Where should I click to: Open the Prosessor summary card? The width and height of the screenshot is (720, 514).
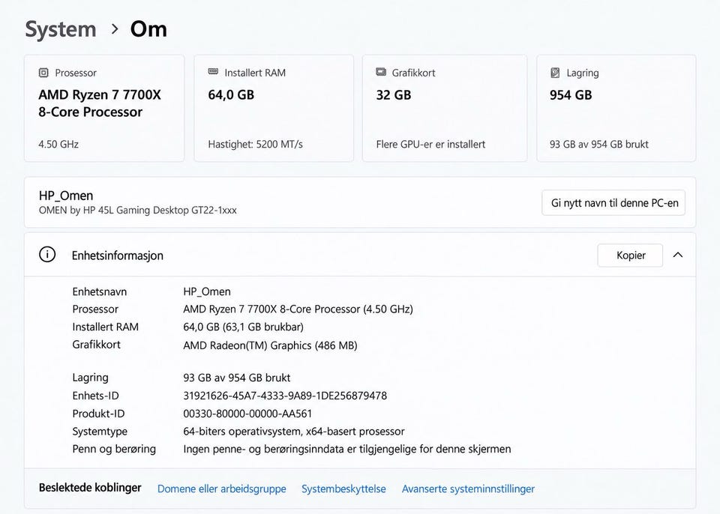[104, 109]
